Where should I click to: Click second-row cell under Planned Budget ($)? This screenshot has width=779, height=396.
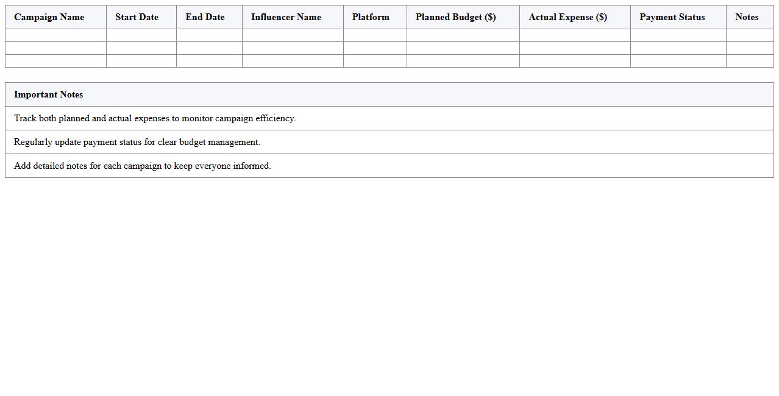pyautogui.click(x=463, y=48)
